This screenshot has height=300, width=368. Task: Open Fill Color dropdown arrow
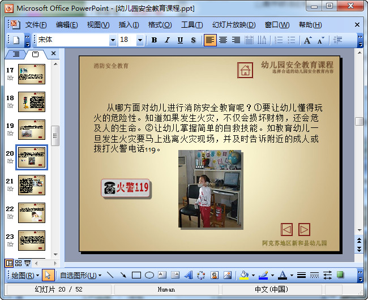click(x=253, y=275)
